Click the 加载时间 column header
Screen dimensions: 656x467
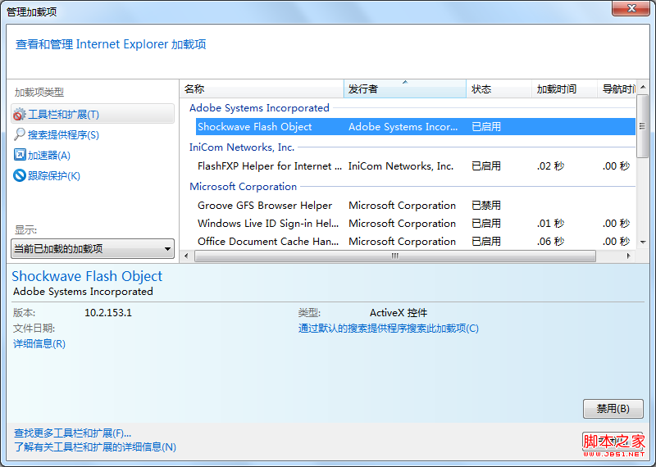point(563,88)
